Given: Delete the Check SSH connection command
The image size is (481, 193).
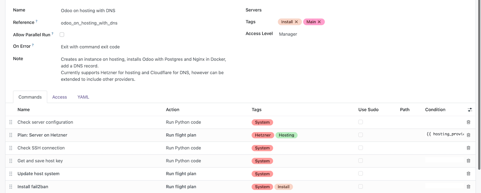Looking at the screenshot, I should coord(468,148).
